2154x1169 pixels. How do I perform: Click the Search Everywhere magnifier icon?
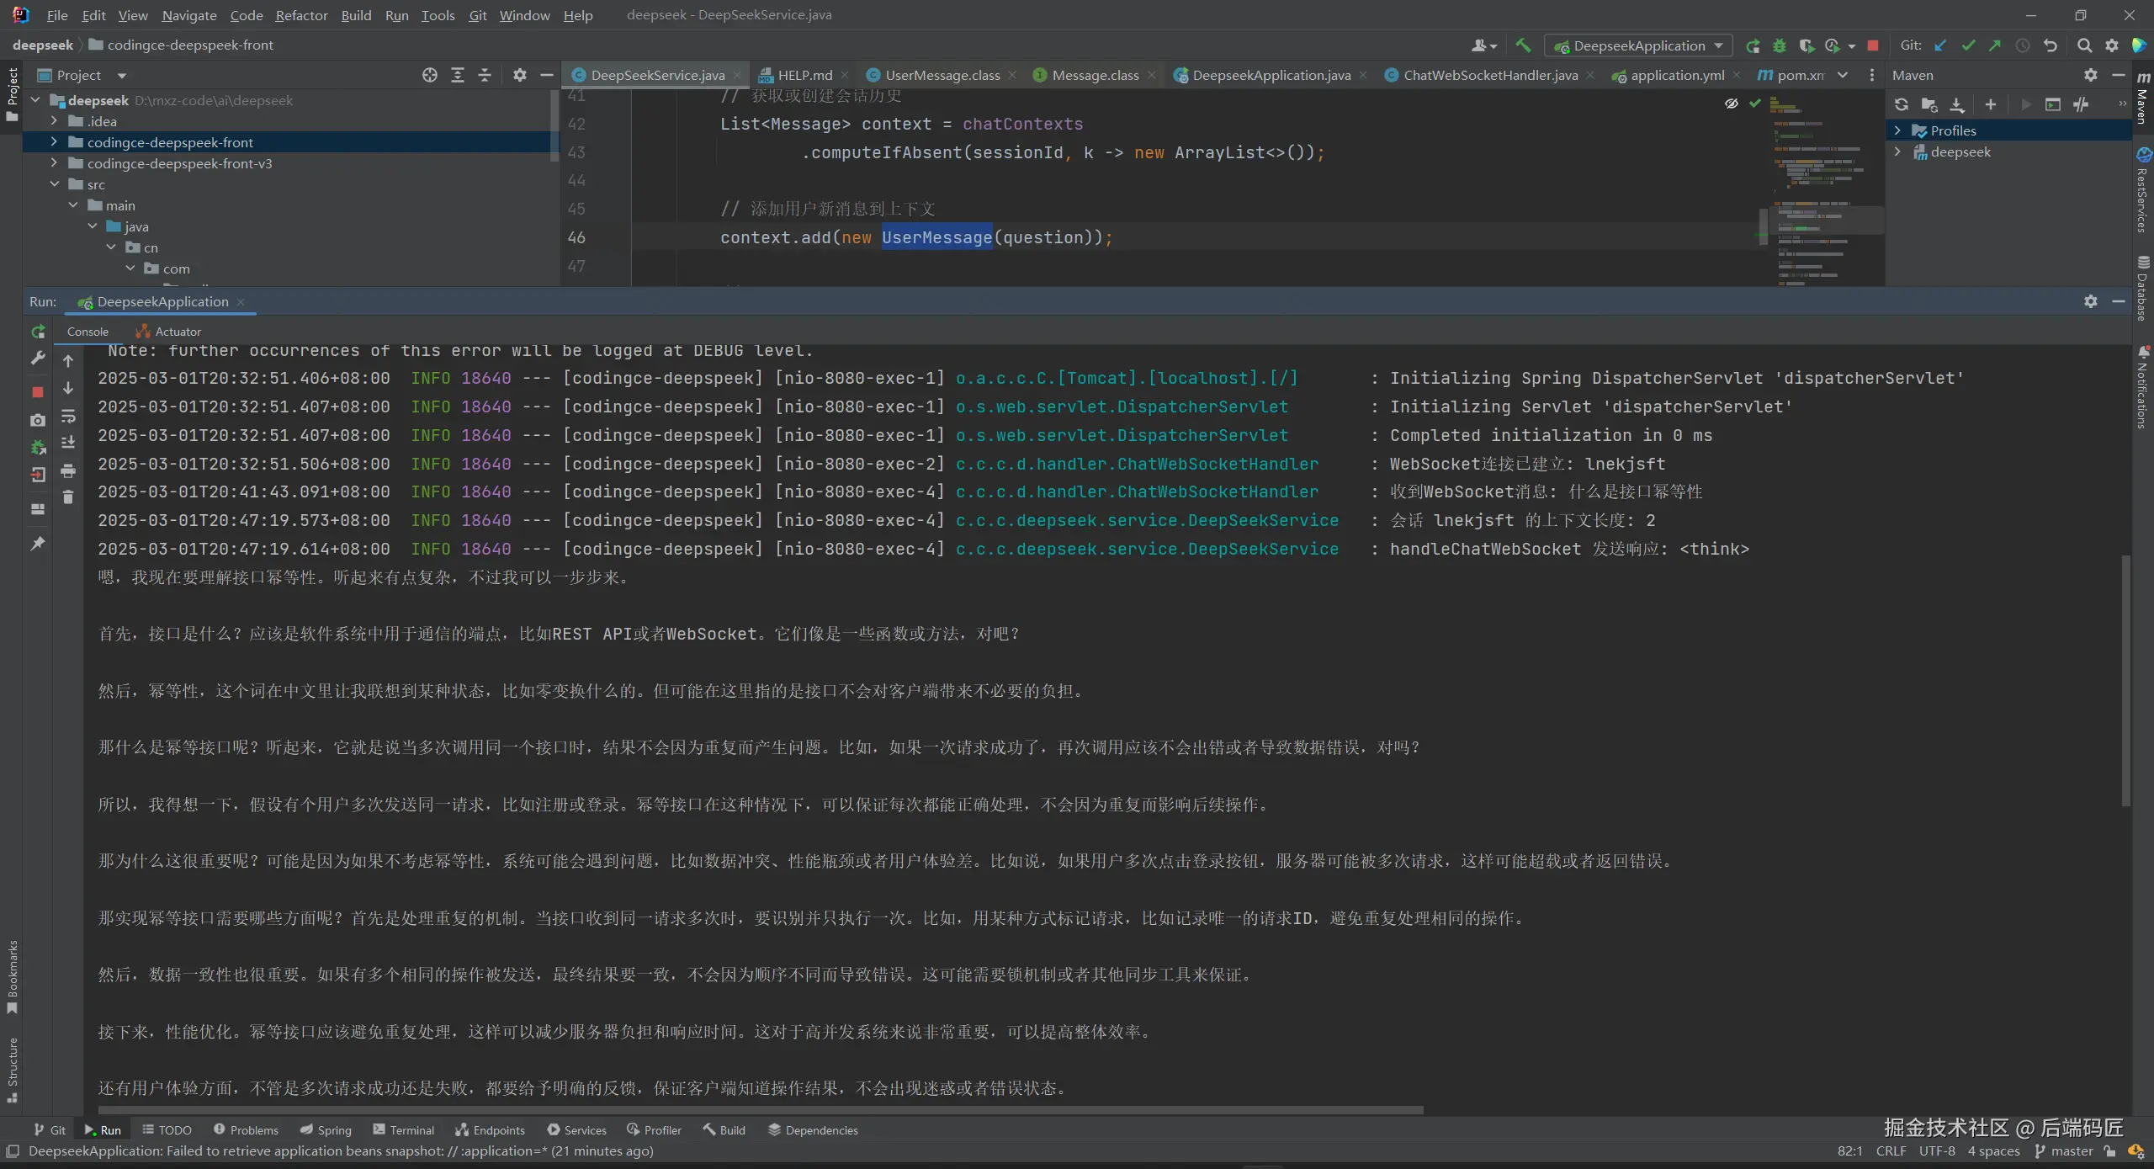coord(2084,45)
